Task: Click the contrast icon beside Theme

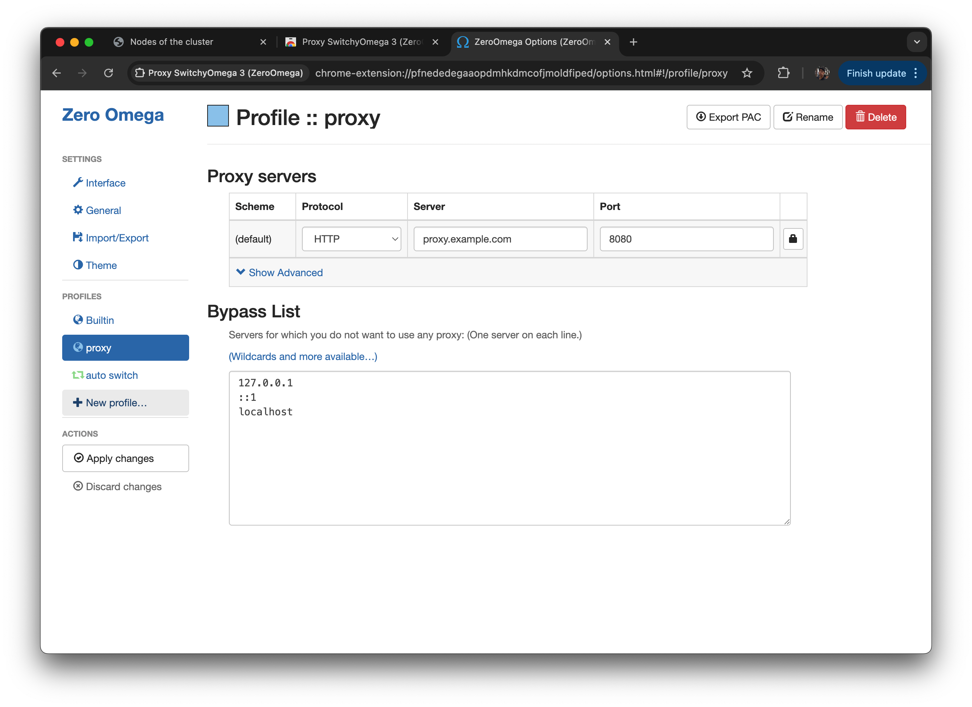Action: (78, 265)
